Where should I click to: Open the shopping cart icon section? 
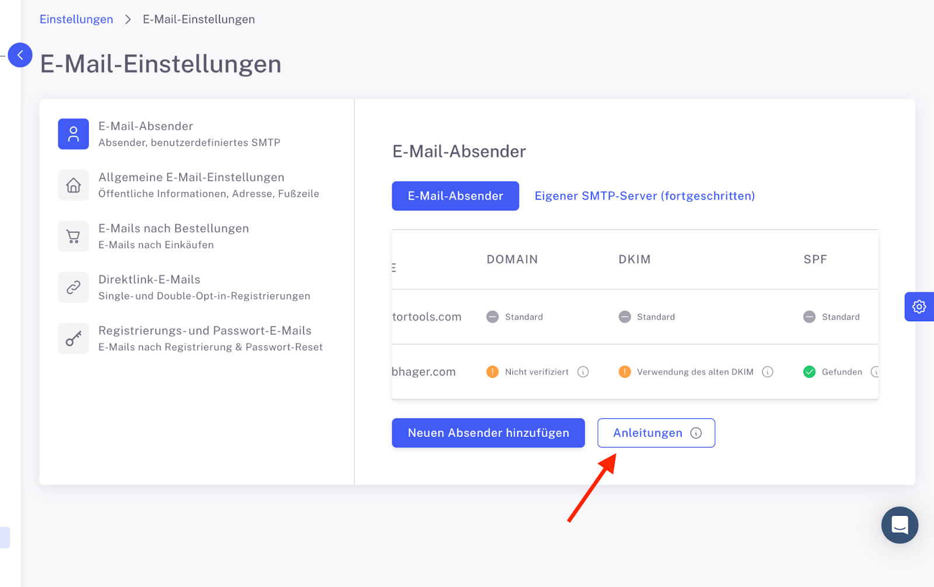point(74,237)
